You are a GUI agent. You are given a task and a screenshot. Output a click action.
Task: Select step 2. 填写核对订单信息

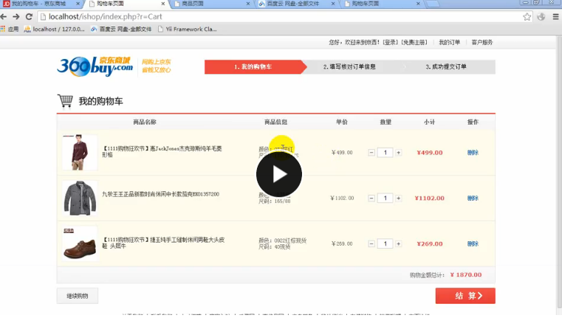349,66
